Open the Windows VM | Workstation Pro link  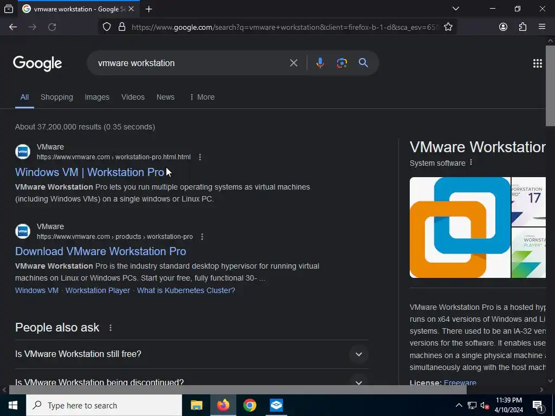pyautogui.click(x=89, y=172)
